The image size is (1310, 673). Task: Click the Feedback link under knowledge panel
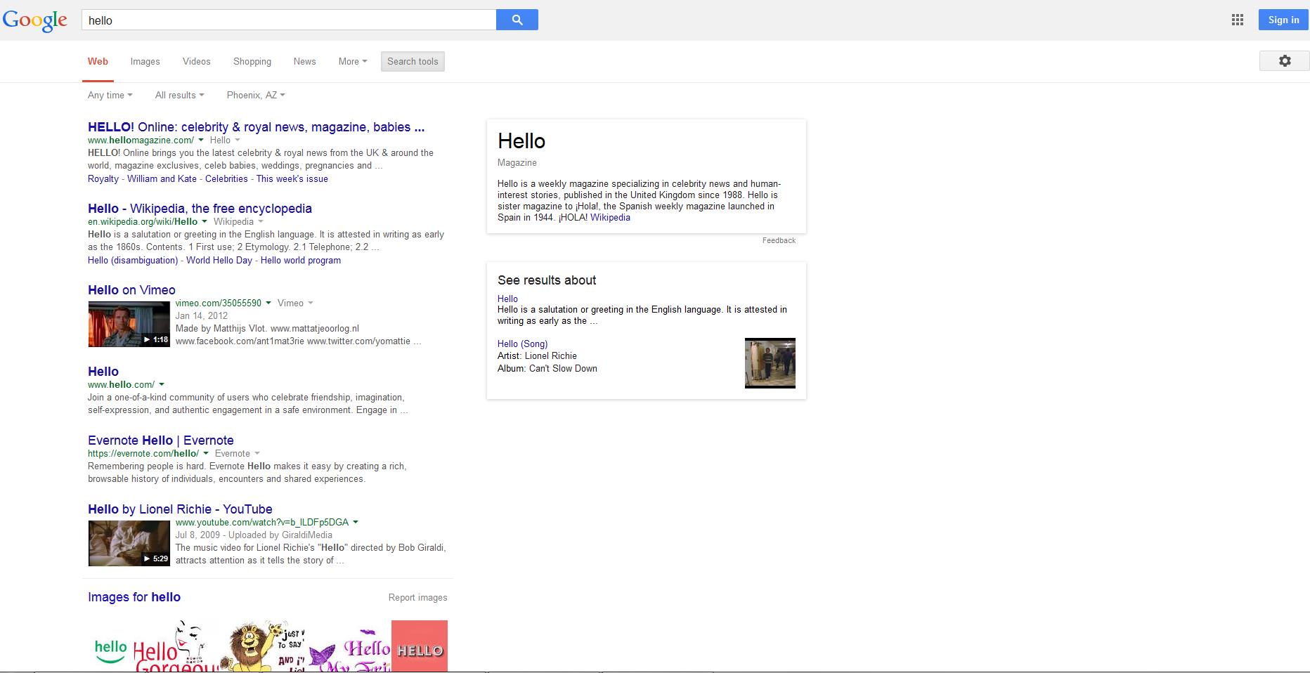pyautogui.click(x=779, y=240)
